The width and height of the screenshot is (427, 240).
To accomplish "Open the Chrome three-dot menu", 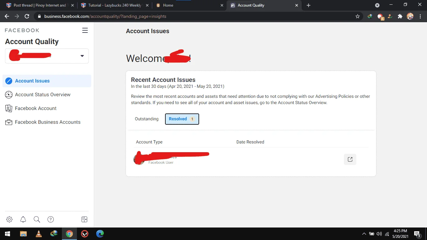I will tap(420, 16).
